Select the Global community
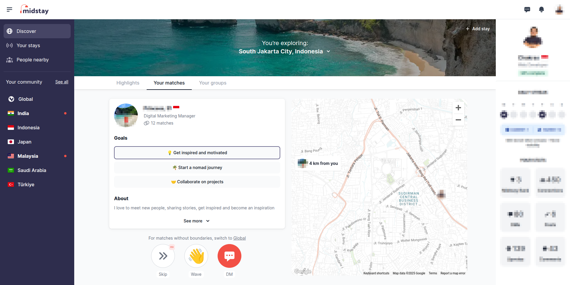 click(37, 99)
